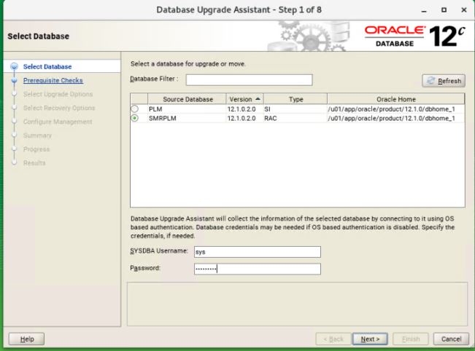Open Help
Screen dimensions: 475x351
click(27, 339)
